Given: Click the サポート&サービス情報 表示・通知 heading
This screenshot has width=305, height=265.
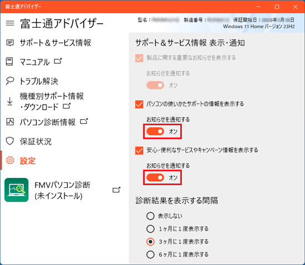Looking at the screenshot, I should coord(190,43).
